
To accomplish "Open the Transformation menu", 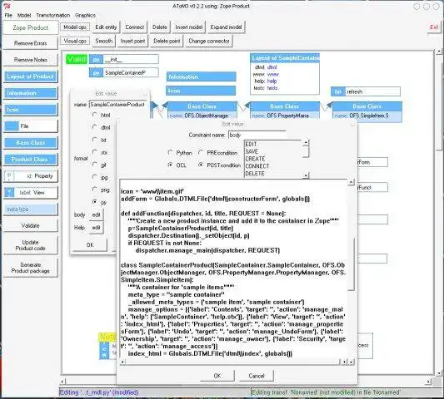I will coord(53,15).
